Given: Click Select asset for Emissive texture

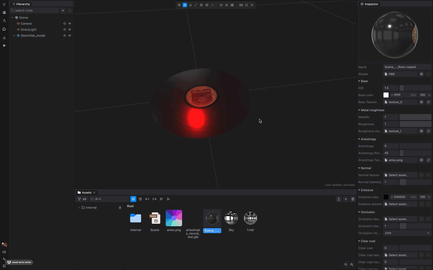Looking at the screenshot, I should [400, 204].
